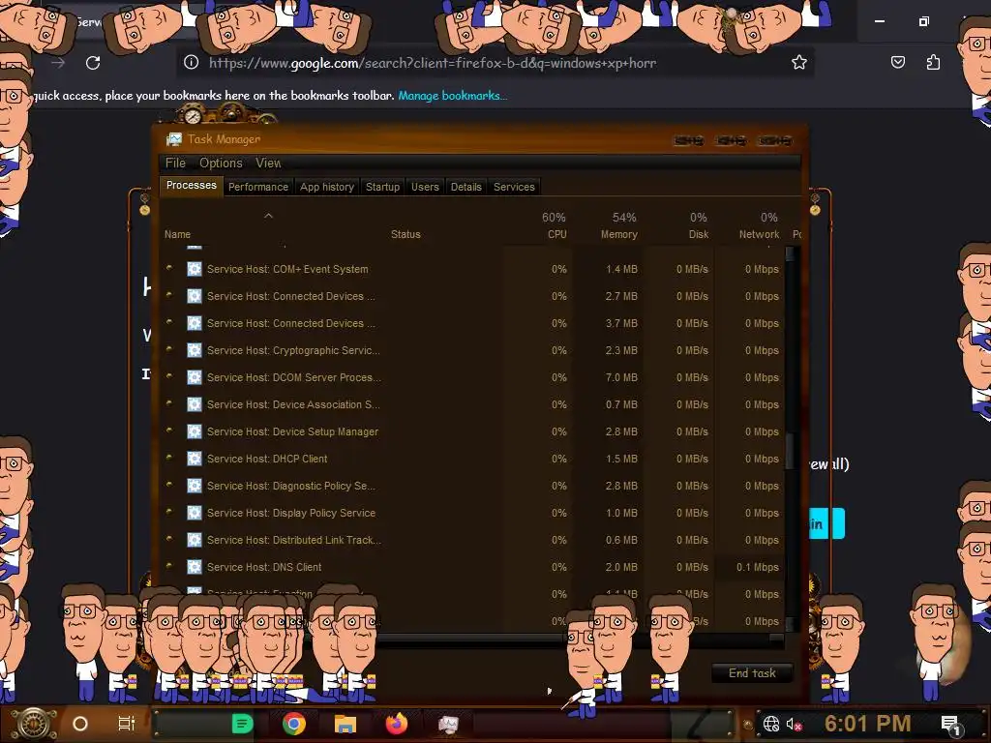Open the green notes app on taskbar

242,724
